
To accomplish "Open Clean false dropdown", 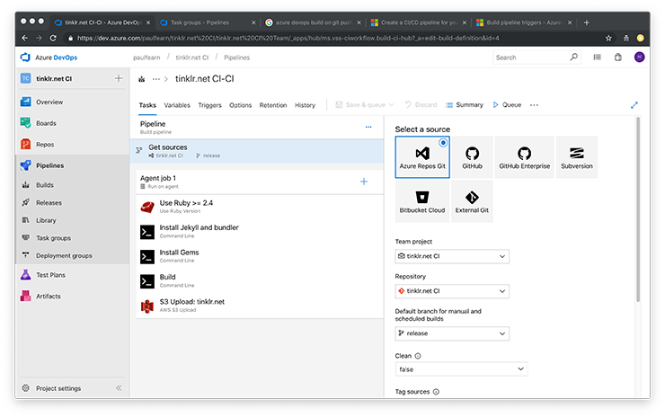I will click(461, 369).
